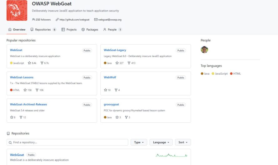Click the WebGoat activity sparkline graph
The image size is (278, 165).
point(171,155)
